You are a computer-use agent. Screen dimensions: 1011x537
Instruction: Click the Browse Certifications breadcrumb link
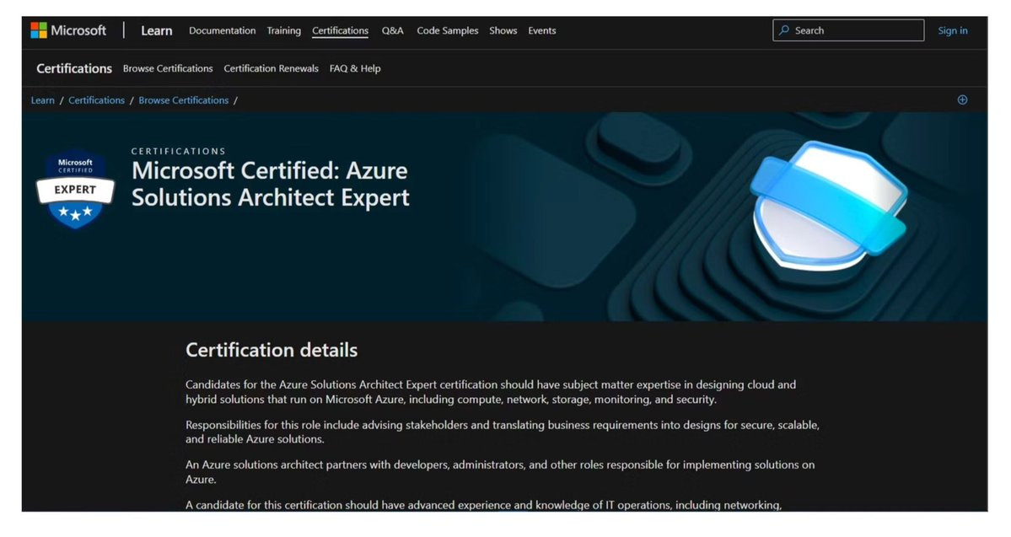184,100
